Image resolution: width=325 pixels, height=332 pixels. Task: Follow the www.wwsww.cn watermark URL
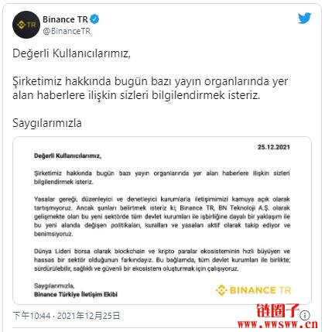[278, 324]
